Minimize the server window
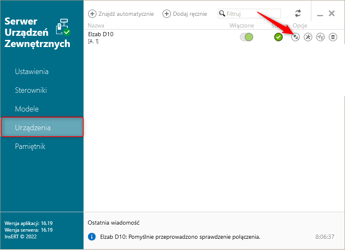This screenshot has height=250, width=345. pyautogui.click(x=320, y=15)
